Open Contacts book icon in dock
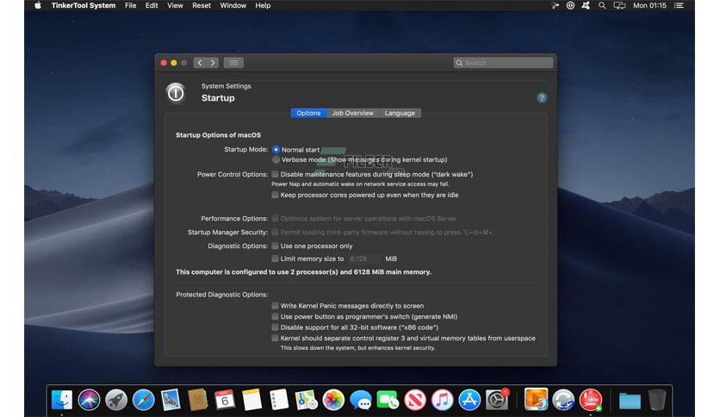Image resolution: width=720 pixels, height=417 pixels. point(198,400)
